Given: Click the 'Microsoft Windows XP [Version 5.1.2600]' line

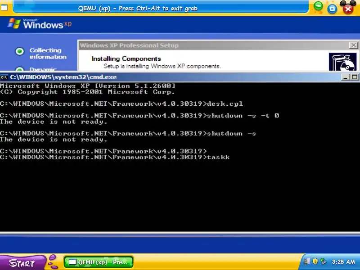Looking at the screenshot, I should (x=88, y=86).
